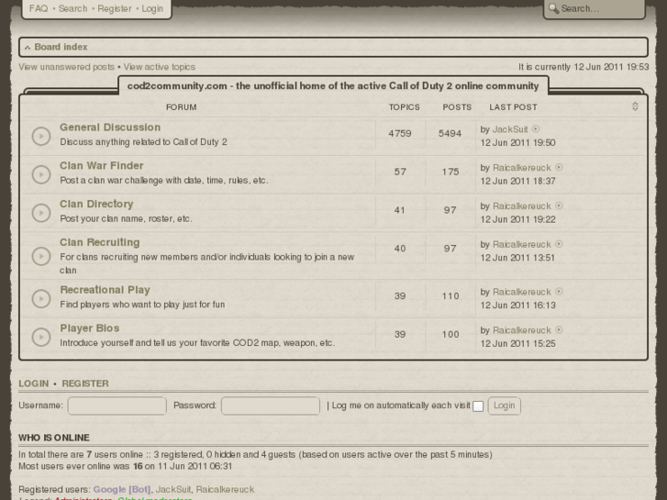Open JackSuit profile in General Discussion row
The image size is (667, 500).
tap(510, 129)
